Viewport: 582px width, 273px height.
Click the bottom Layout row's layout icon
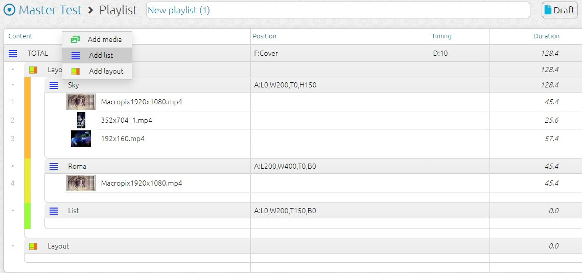click(33, 246)
